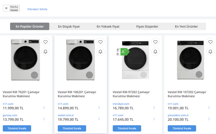Click the n11.com seller link under Vestel KM 106201

[x=63, y=104]
